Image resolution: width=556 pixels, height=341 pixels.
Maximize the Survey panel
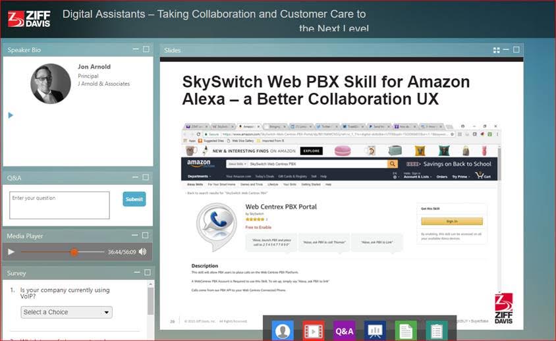click(x=148, y=273)
